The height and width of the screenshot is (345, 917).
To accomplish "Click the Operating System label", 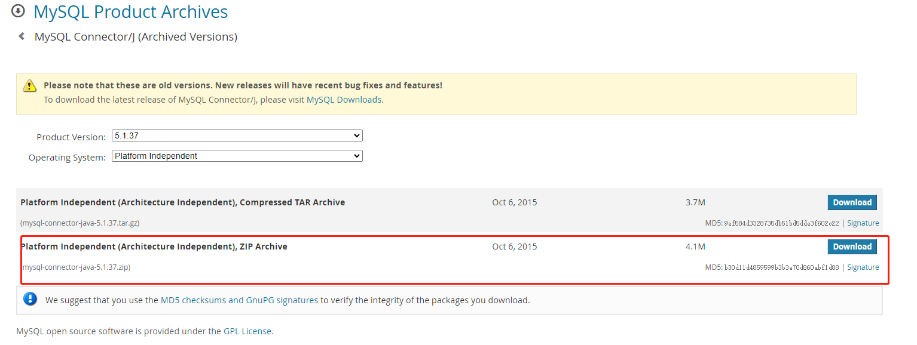I will pos(67,158).
